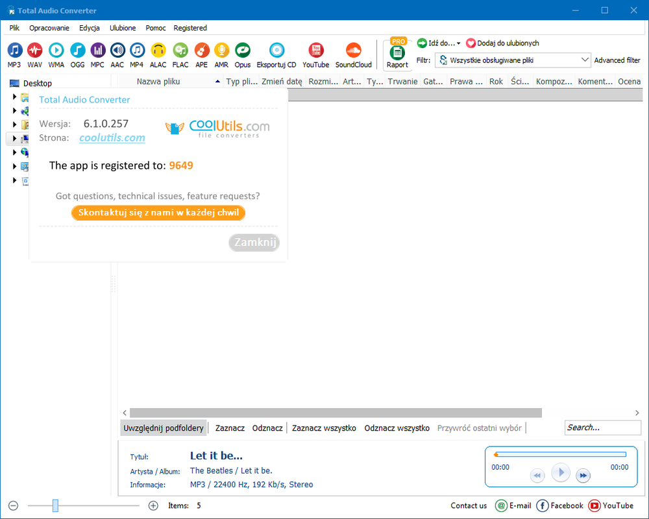
Task: Click the horizontal scrollbar thumb
Action: pyautogui.click(x=336, y=413)
